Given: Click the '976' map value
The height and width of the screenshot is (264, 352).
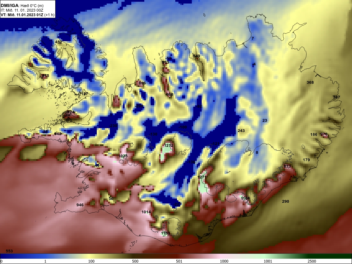Looking at the screenshot, I should [x=324, y=134].
